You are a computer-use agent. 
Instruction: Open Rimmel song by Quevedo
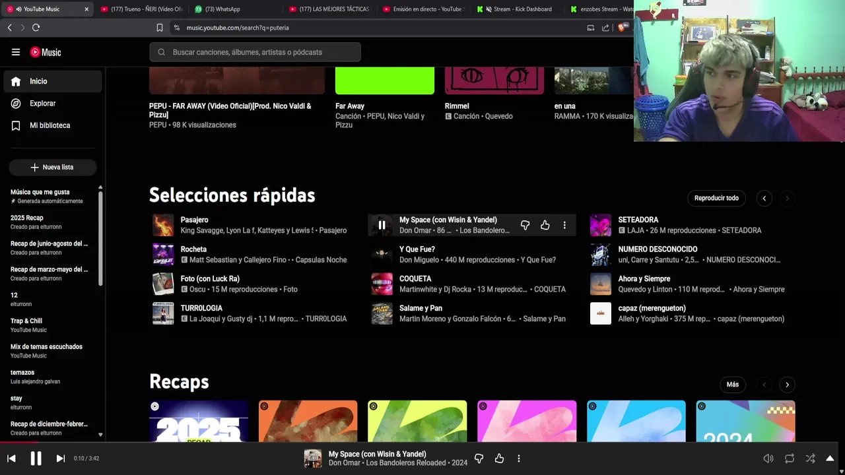(x=457, y=106)
